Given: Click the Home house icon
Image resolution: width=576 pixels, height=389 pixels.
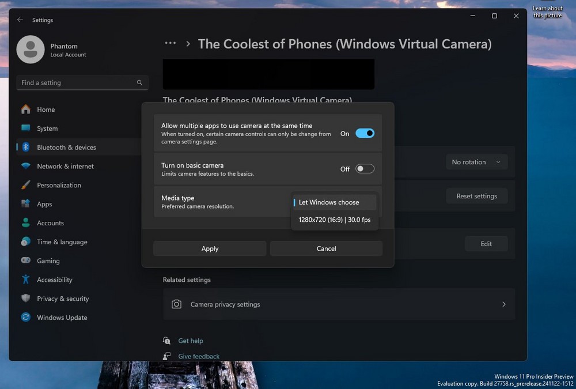Looking at the screenshot, I should pos(26,109).
